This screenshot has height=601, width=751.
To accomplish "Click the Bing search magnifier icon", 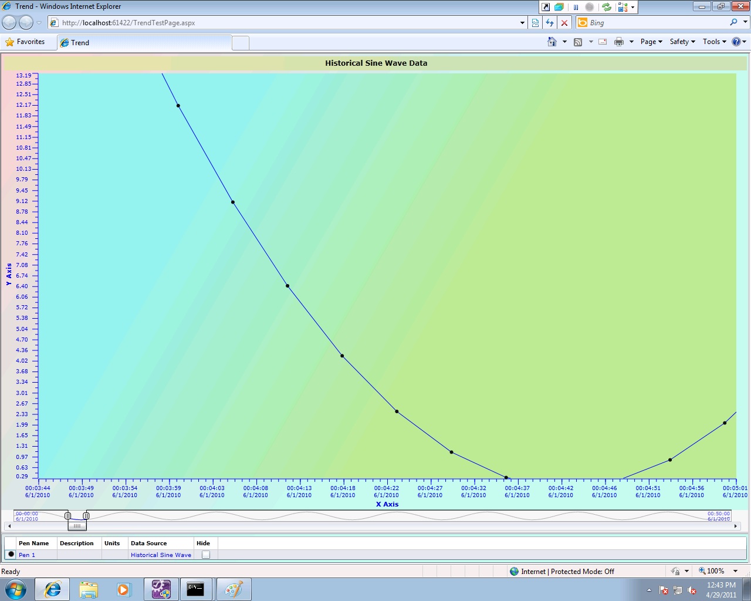I will click(x=733, y=22).
